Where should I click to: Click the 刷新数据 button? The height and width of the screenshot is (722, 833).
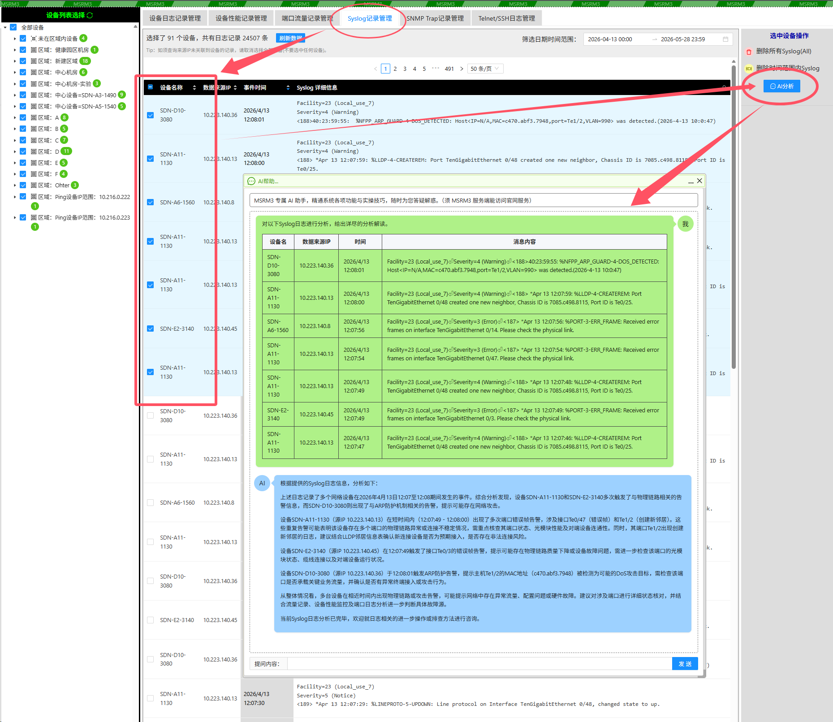point(290,38)
